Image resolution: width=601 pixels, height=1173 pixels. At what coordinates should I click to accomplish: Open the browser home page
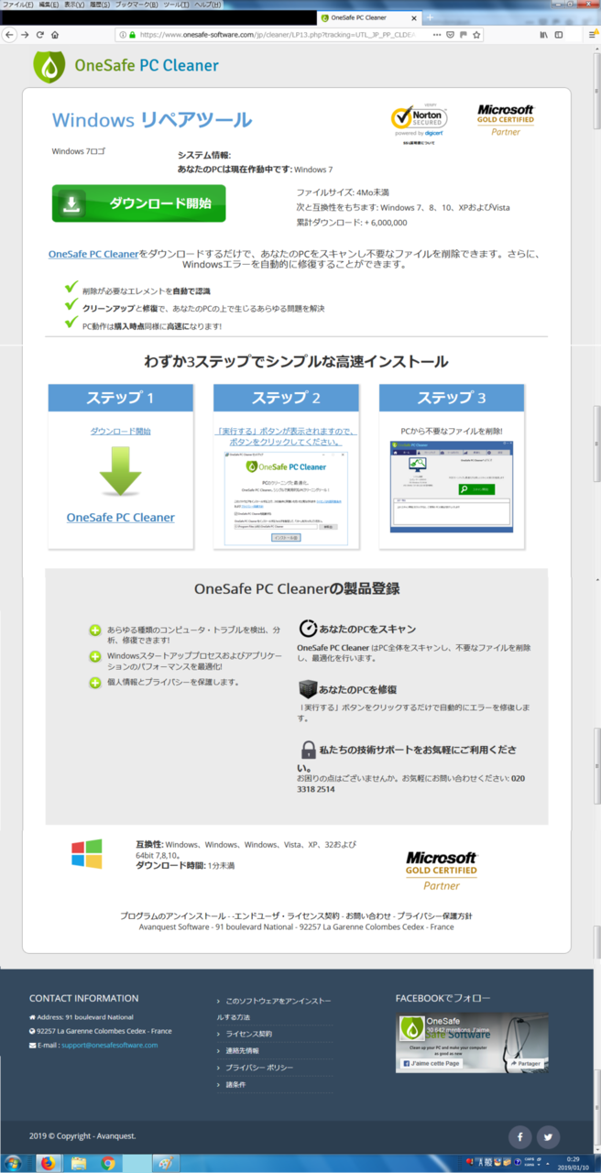55,35
